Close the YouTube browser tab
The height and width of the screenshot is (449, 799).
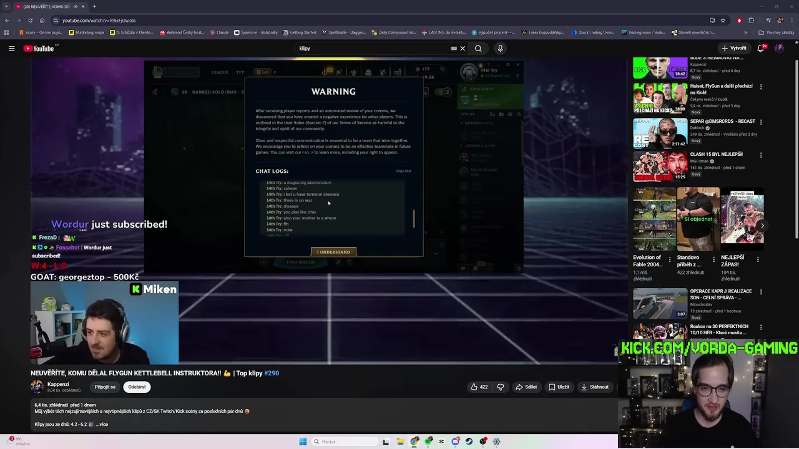coord(82,6)
